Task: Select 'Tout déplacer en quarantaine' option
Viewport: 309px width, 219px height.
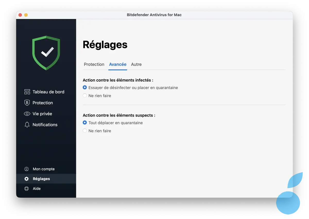Action: [85, 123]
